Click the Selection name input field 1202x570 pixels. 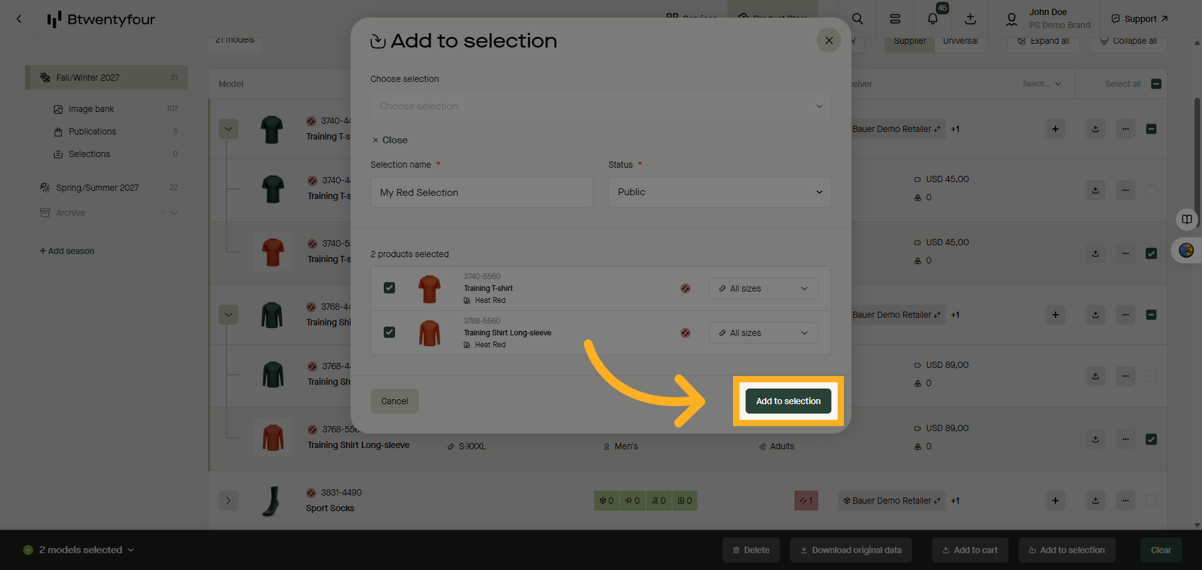click(481, 192)
